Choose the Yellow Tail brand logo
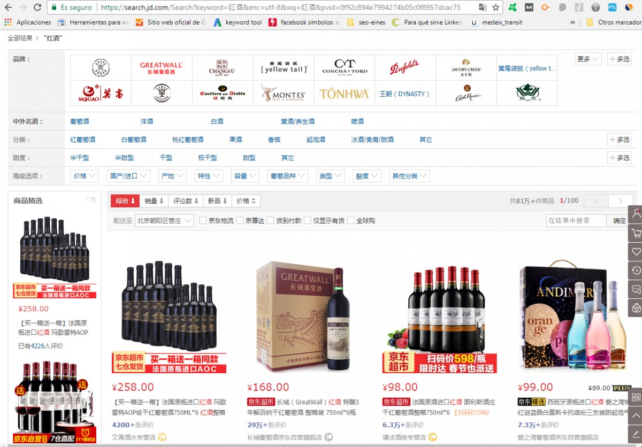The height and width of the screenshot is (447, 642). (284, 68)
